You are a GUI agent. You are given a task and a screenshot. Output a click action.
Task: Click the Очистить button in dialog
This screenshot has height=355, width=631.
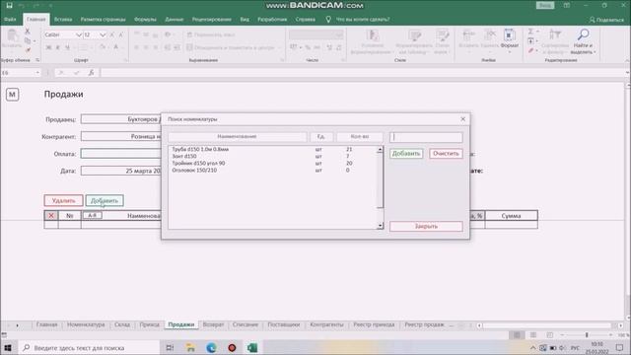click(446, 154)
